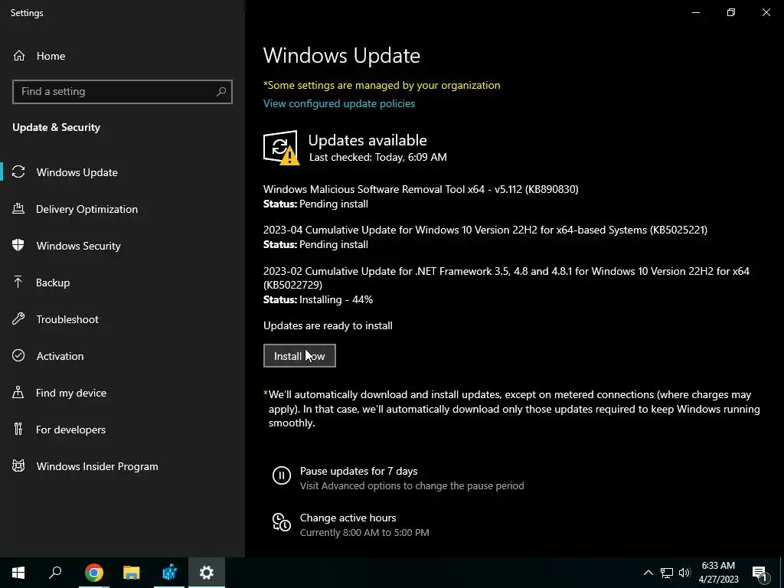This screenshot has height=588, width=784.
Task: Click the .NET Framework KB5022729 update title
Action: pyautogui.click(x=506, y=278)
